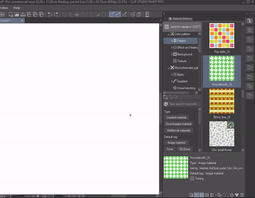The width and height of the screenshot is (255, 198).
Task: Switch to the Comic6 canvas tab
Action: (x=12, y=20)
